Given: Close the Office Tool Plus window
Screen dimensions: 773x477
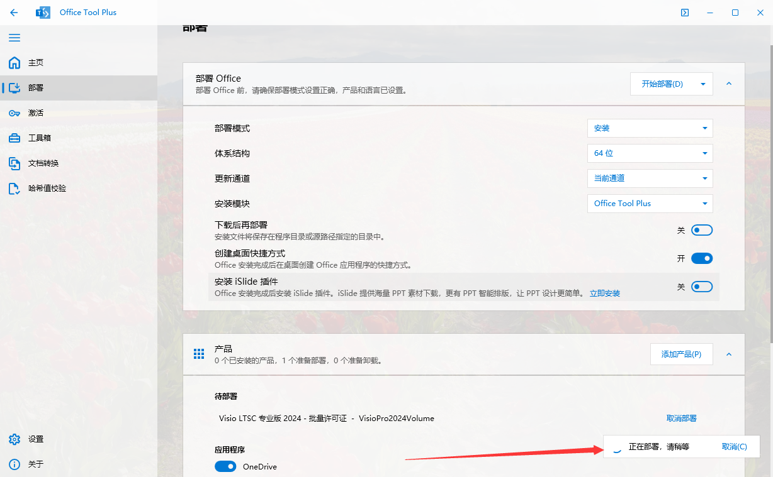Looking at the screenshot, I should [760, 13].
